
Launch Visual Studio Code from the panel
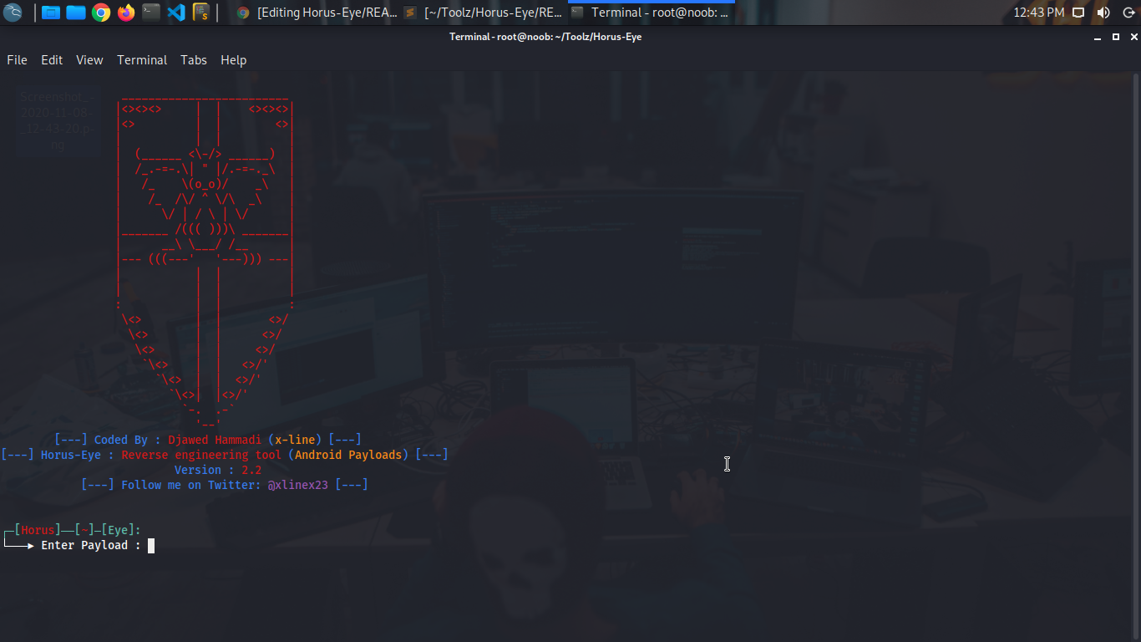point(176,12)
